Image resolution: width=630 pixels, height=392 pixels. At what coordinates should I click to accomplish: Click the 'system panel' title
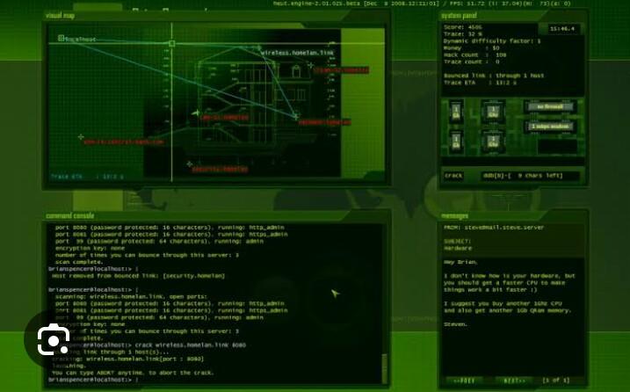pos(460,15)
